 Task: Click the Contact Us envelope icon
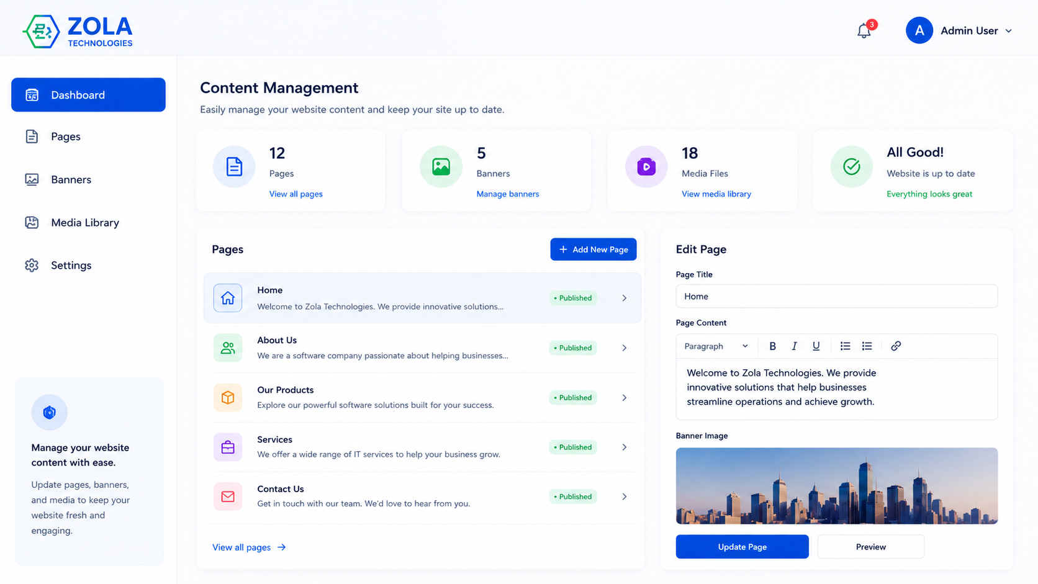point(228,496)
